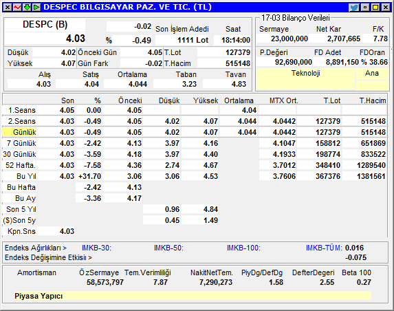
Task: Click the Bu Hafta percent -2.42
Action: (x=92, y=187)
